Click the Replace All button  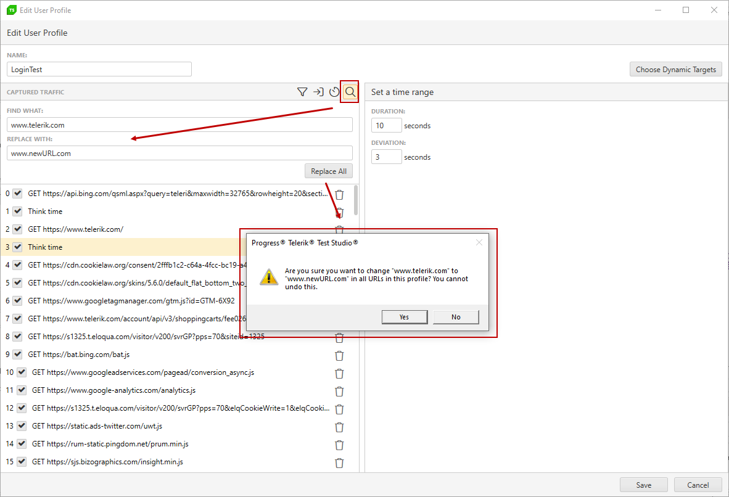329,171
